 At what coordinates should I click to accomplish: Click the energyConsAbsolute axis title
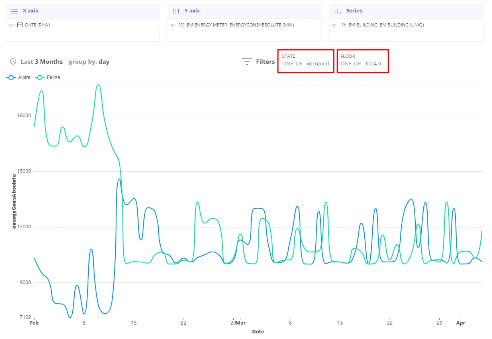[x=14, y=201]
